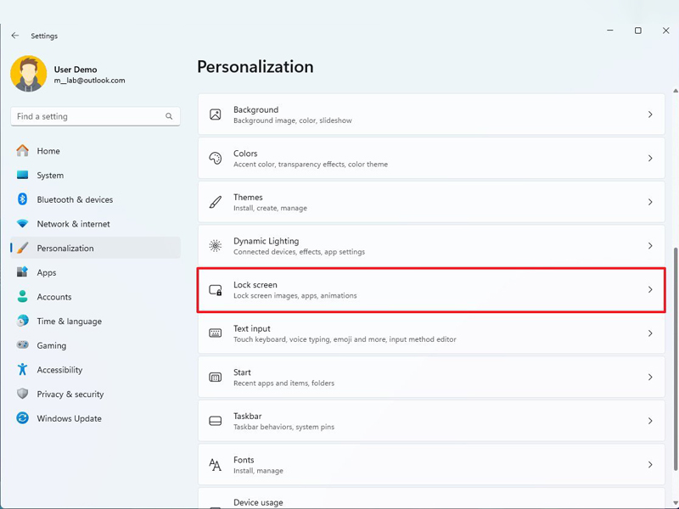Open Bluetooth & devices in the sidebar
Viewport: 679px width, 509px height.
[75, 199]
